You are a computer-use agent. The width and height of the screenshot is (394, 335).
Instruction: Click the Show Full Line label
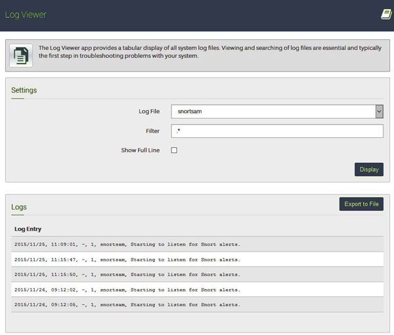(x=141, y=150)
